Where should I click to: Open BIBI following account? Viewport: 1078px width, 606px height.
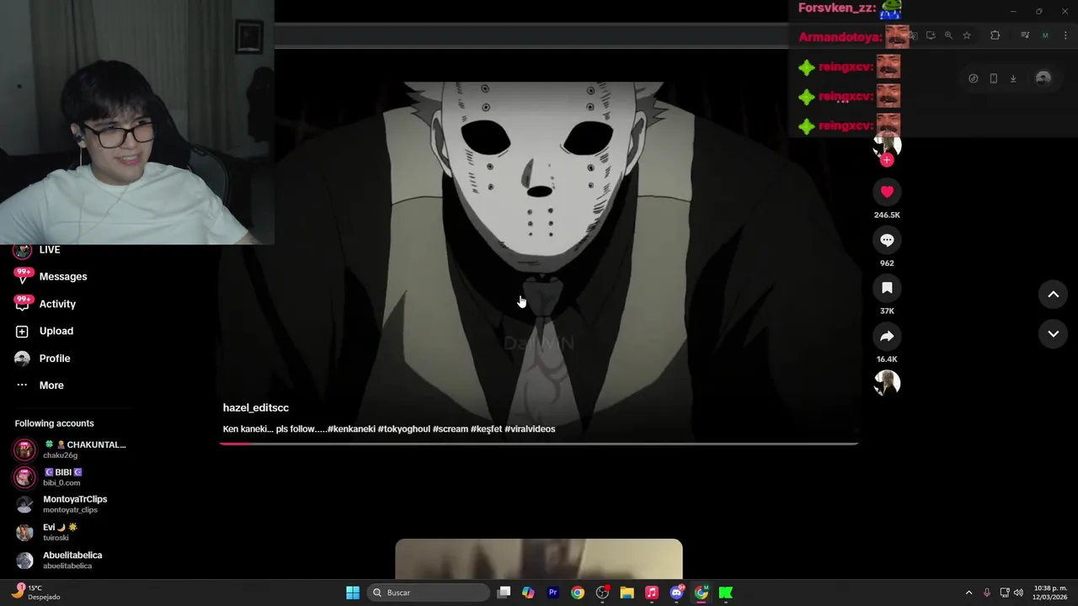pos(51,477)
